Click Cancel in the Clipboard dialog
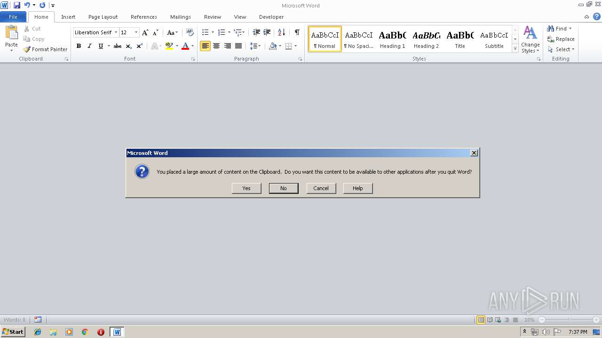602x338 pixels. point(321,188)
